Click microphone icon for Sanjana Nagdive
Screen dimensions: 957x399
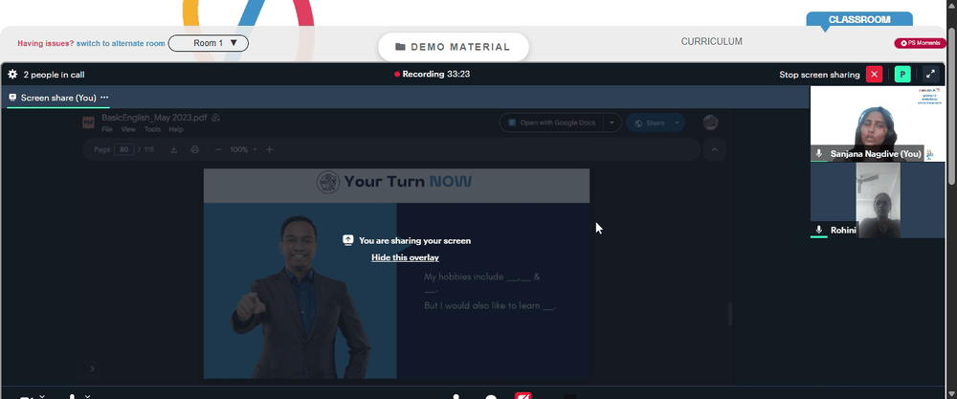(818, 154)
